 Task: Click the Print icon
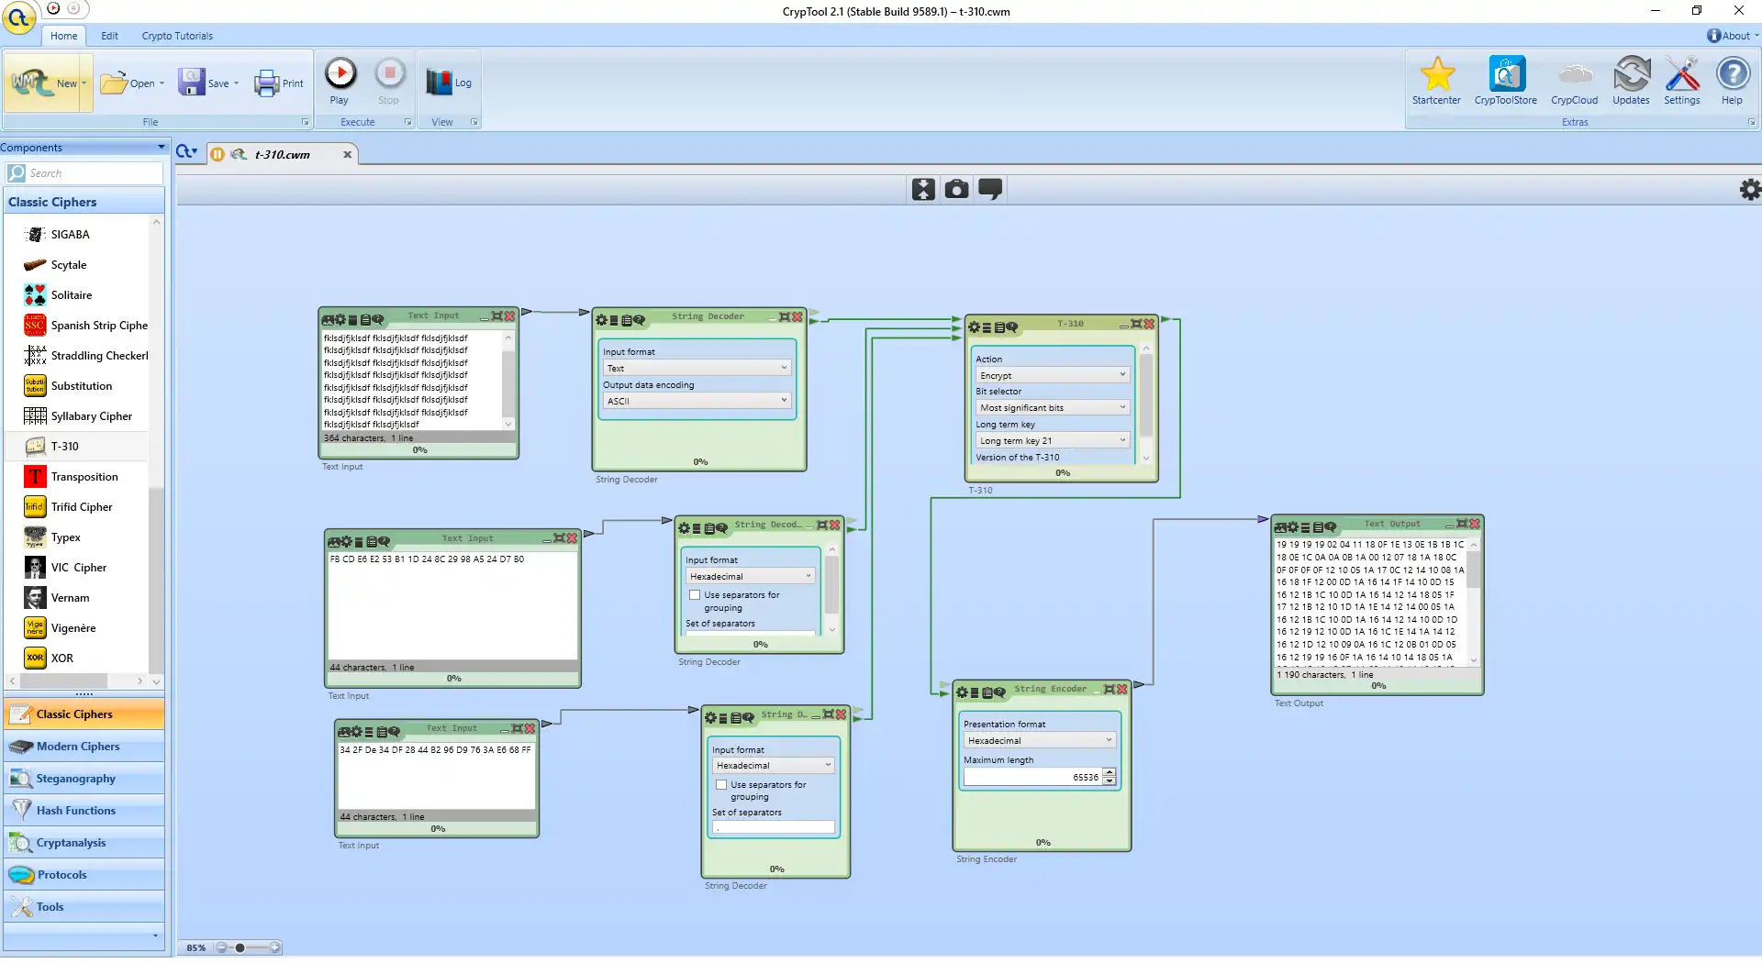coord(279,83)
